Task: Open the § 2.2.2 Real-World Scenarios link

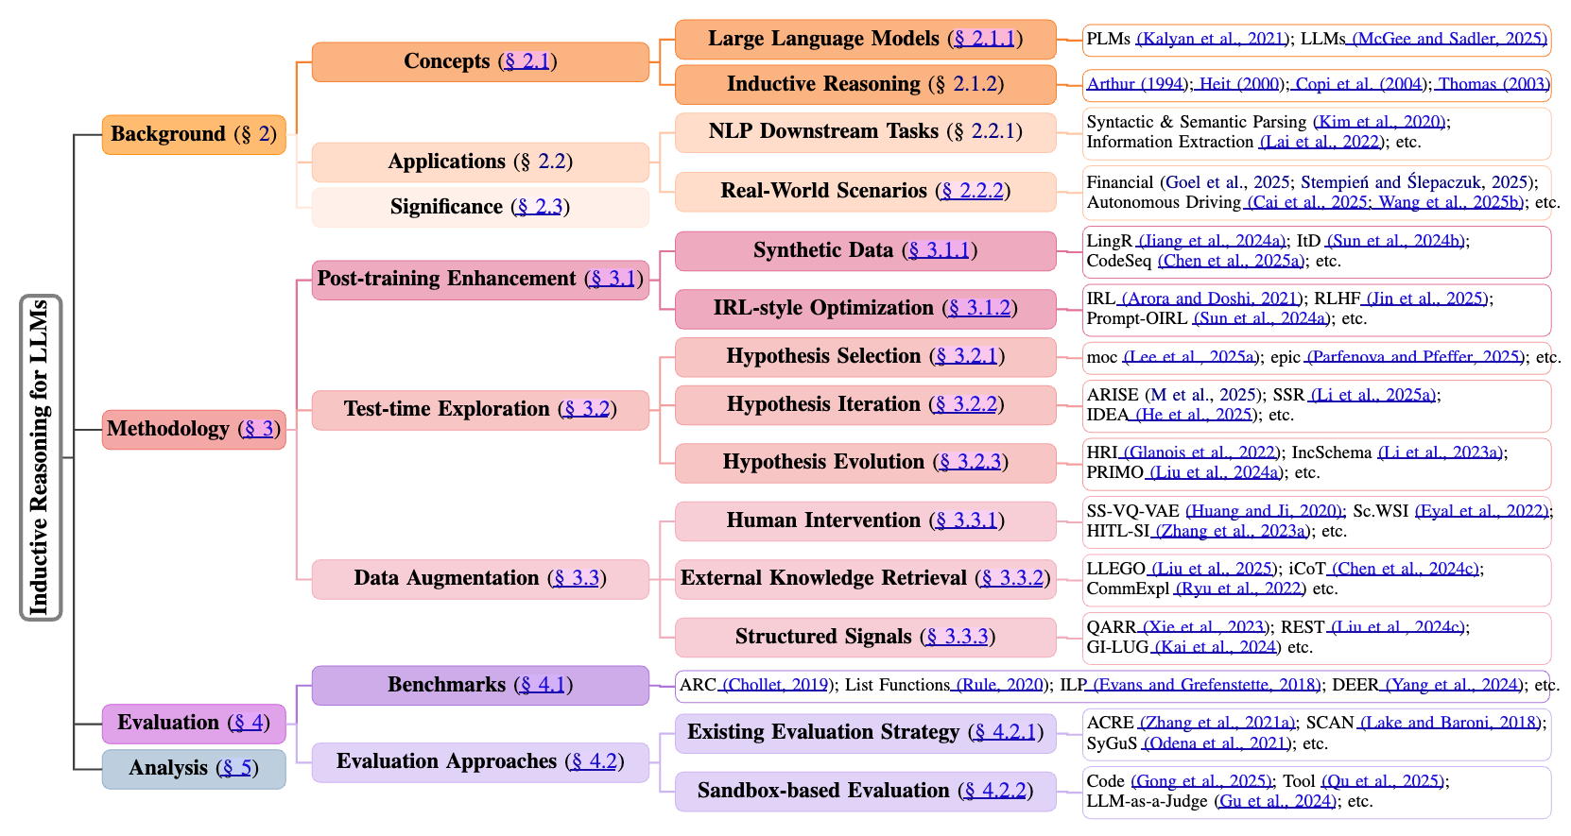Action: 973,191
